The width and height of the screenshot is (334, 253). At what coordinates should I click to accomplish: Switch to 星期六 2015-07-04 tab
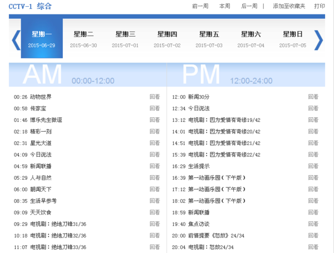[x=251, y=39]
